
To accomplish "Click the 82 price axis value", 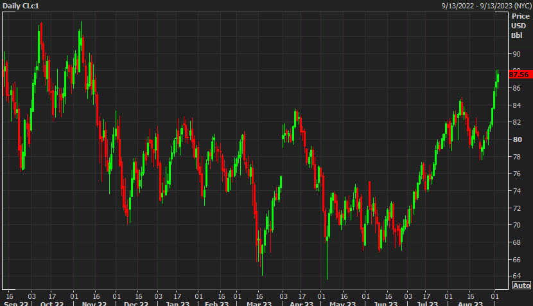I will [x=517, y=122].
